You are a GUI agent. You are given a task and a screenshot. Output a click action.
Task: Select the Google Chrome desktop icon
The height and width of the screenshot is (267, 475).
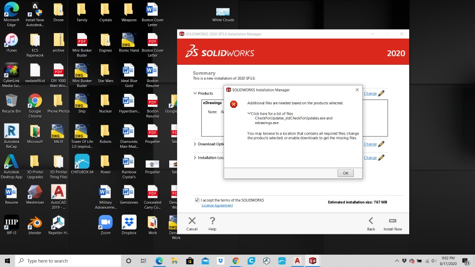[x=35, y=106]
